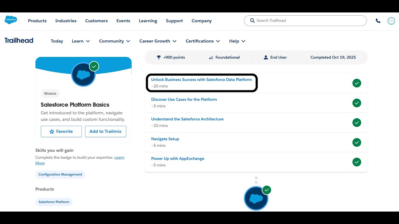
Task: Click the Products section heading
Action: click(x=45, y=189)
